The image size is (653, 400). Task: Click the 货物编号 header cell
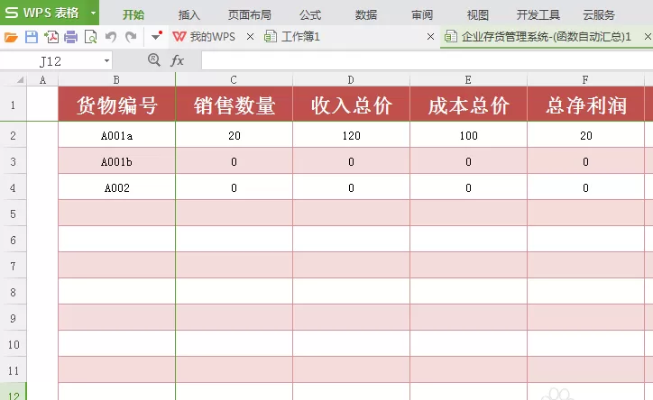coord(116,105)
